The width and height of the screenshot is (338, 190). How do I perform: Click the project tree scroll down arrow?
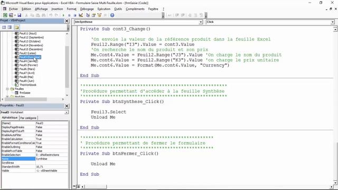point(67,95)
